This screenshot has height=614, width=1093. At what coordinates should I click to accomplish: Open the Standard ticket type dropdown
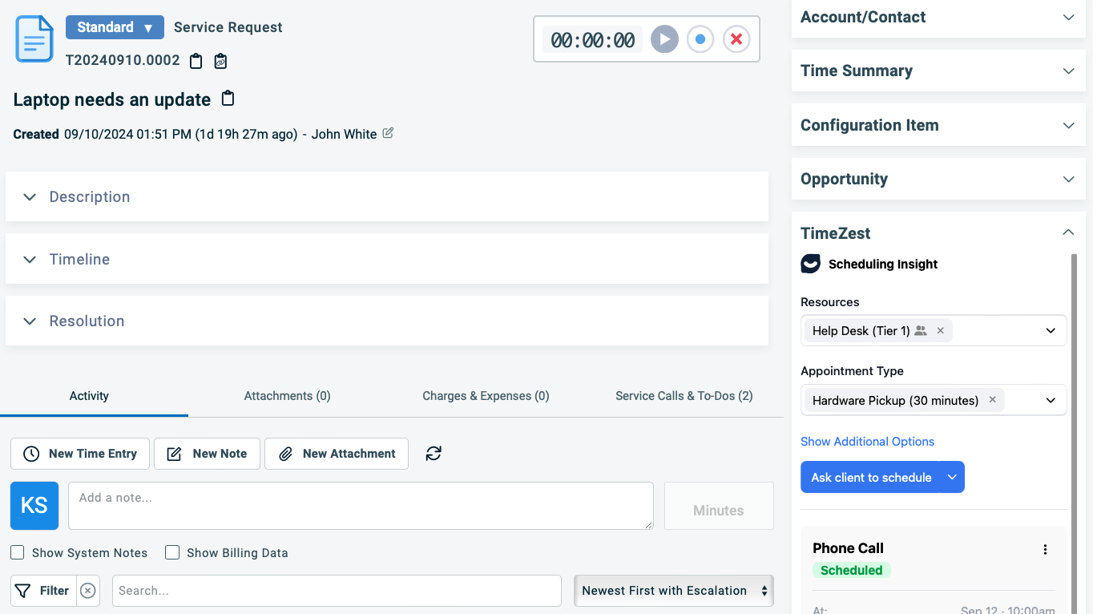click(x=115, y=27)
